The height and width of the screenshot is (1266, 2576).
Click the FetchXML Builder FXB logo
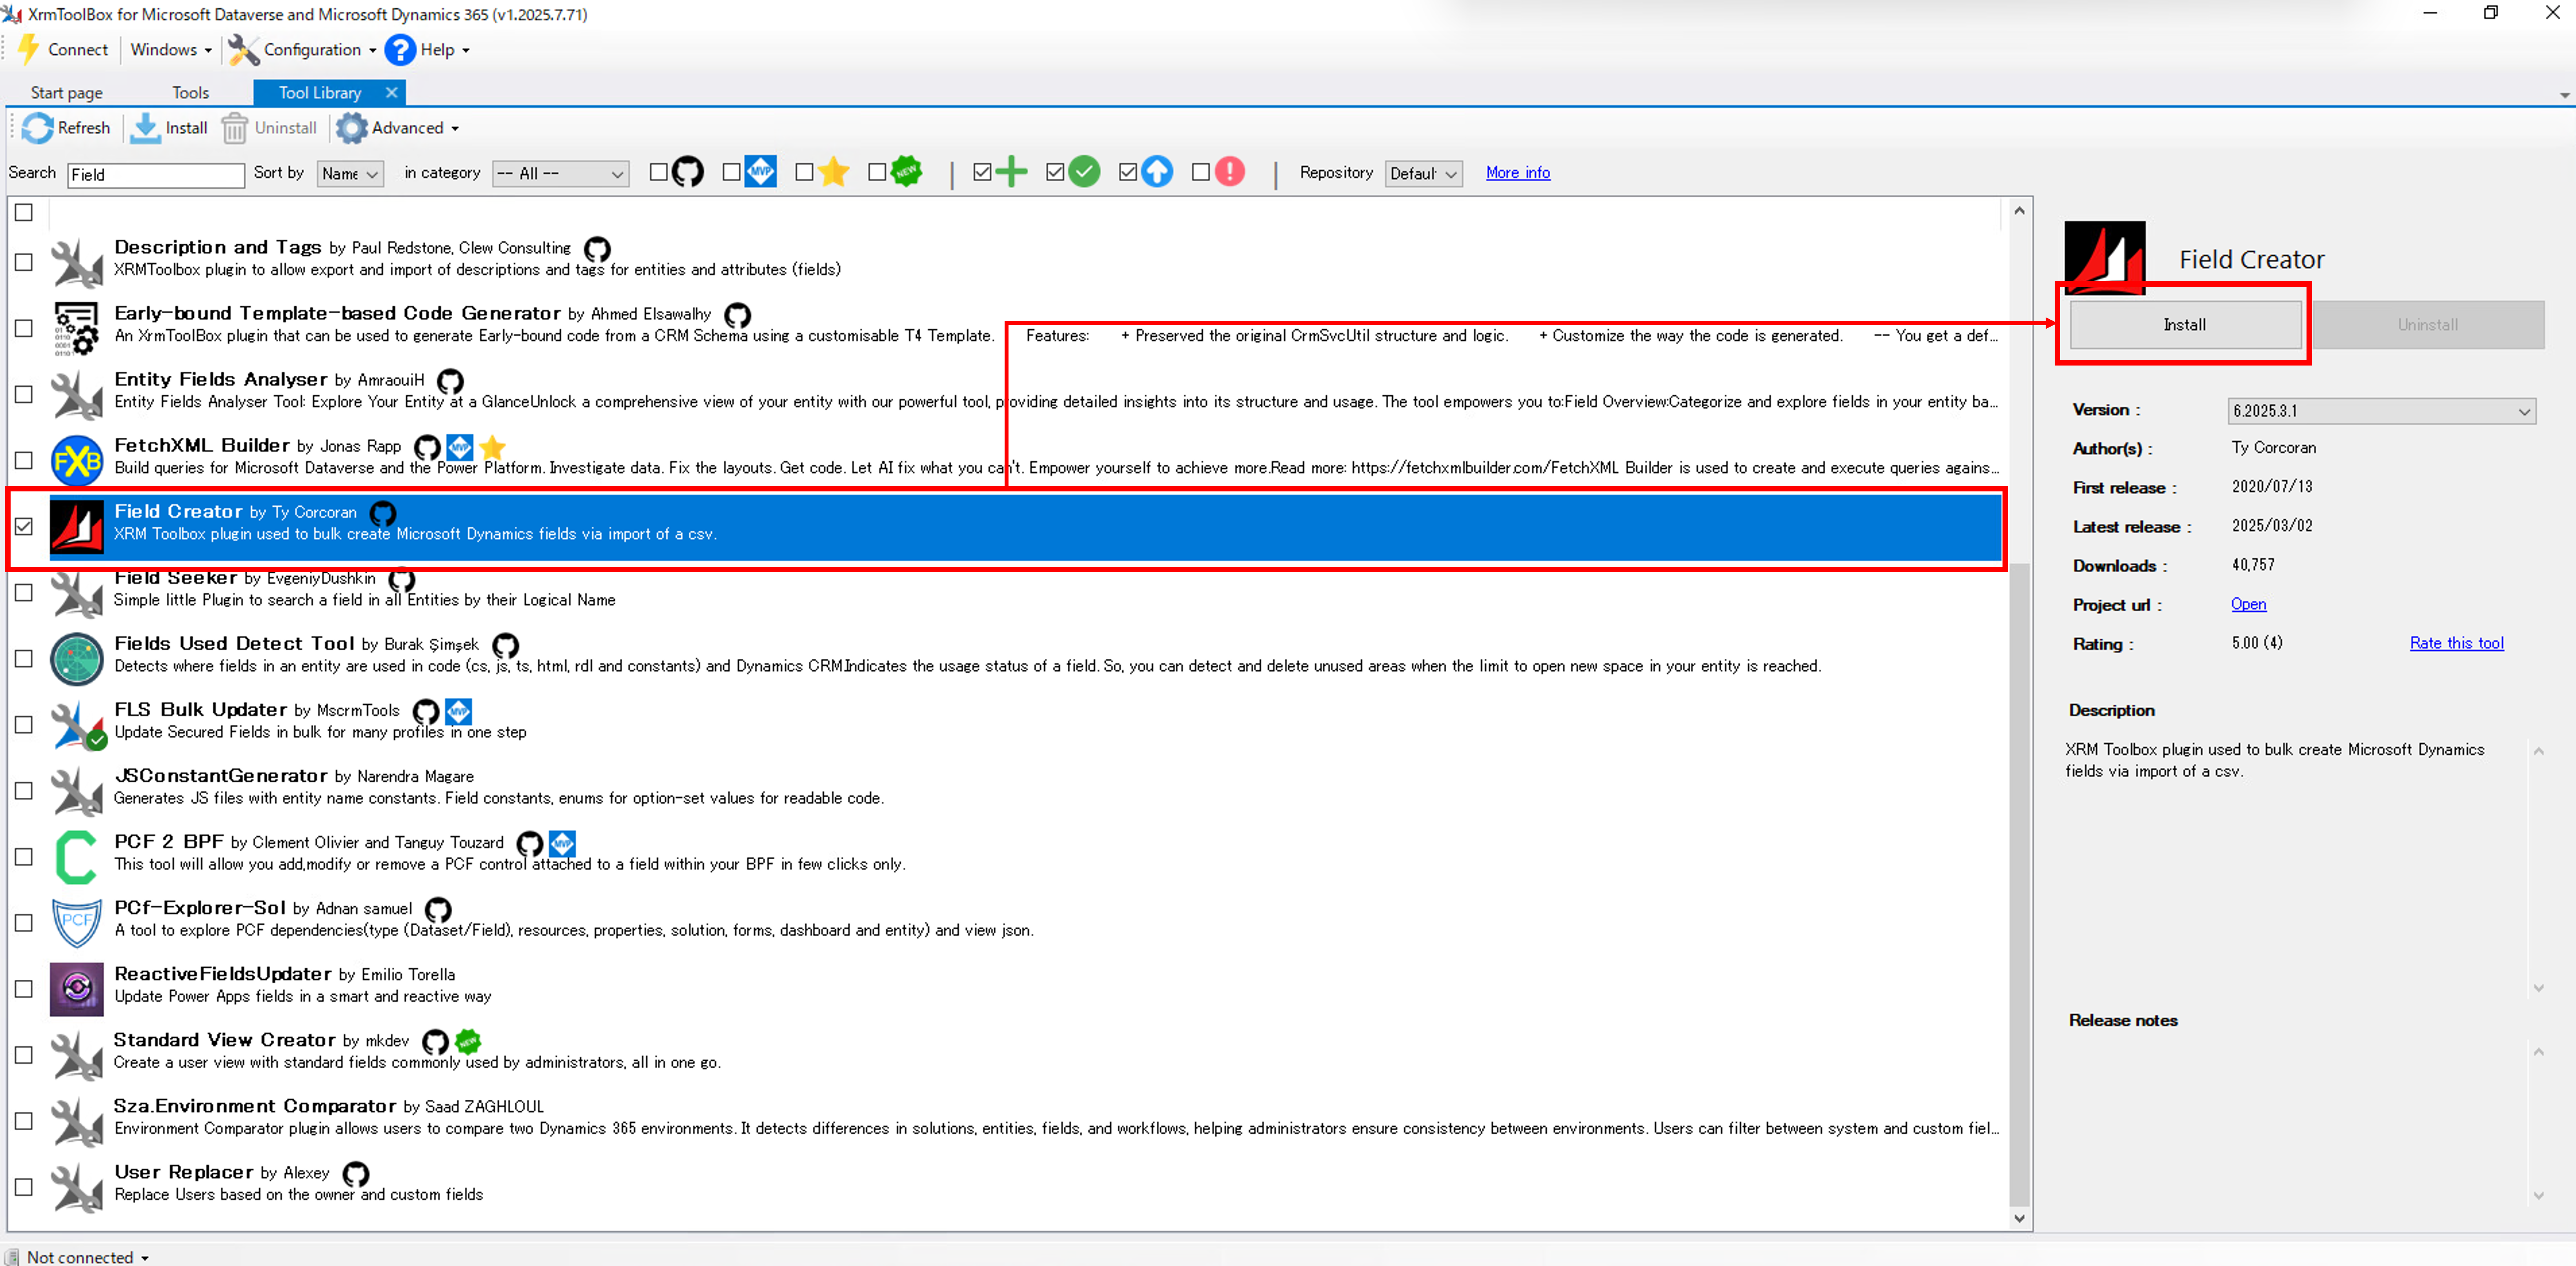point(77,461)
